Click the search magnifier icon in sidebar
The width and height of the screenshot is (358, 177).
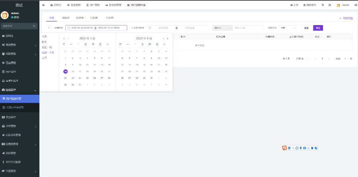pos(36,26)
